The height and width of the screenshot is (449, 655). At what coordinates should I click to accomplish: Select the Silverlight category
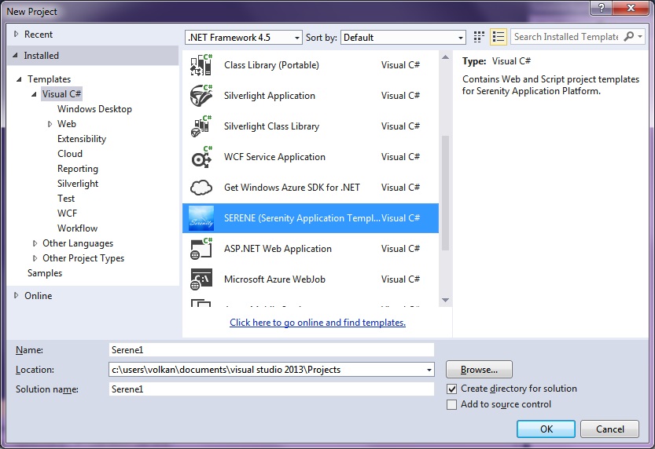click(x=78, y=184)
